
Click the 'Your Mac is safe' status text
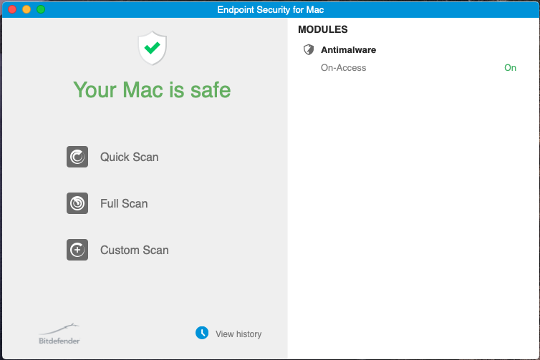coord(152,89)
